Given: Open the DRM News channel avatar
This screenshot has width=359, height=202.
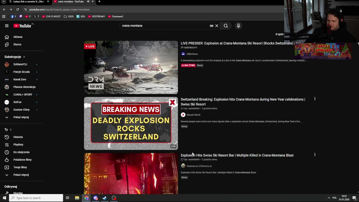Looking at the screenshot, I should point(183,54).
